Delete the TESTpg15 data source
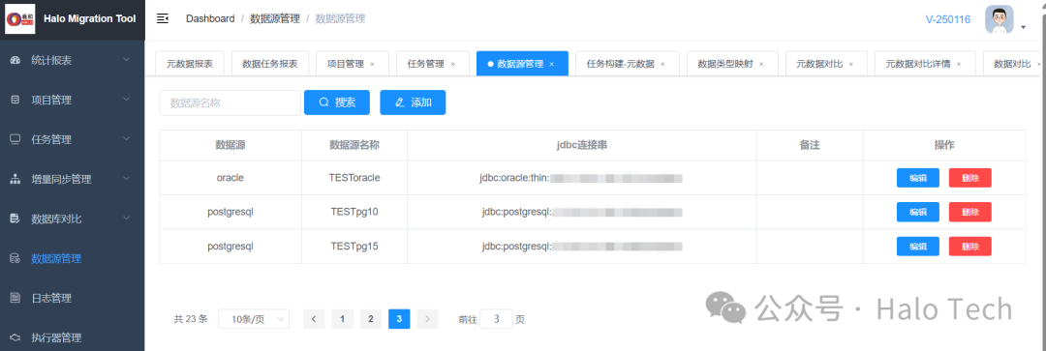1046x351 pixels. coord(969,246)
